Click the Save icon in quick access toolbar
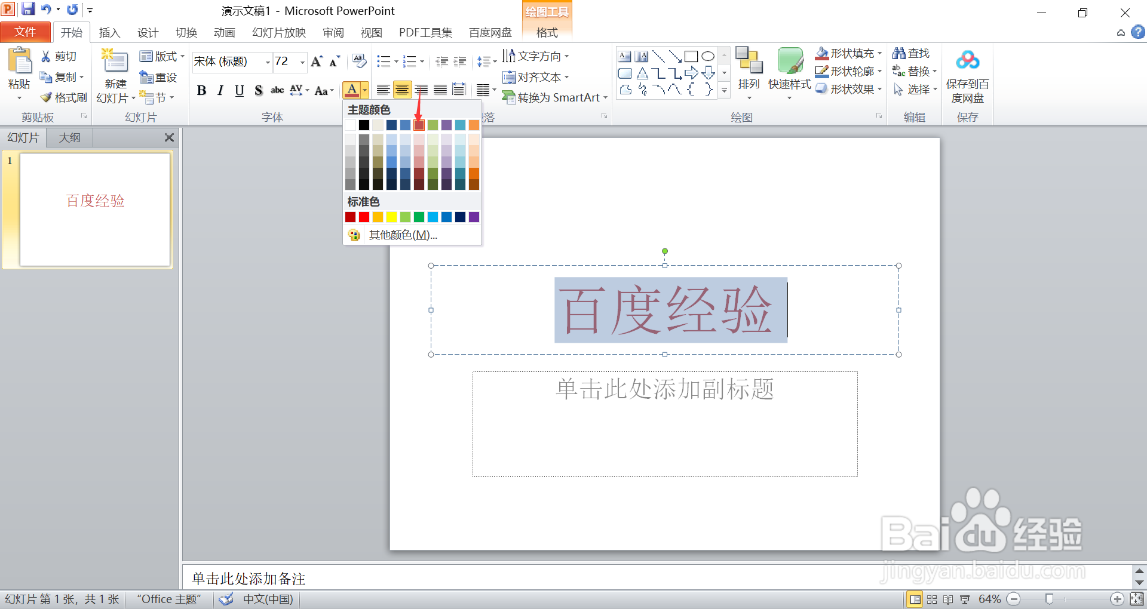Viewport: 1147px width, 609px height. [x=28, y=9]
